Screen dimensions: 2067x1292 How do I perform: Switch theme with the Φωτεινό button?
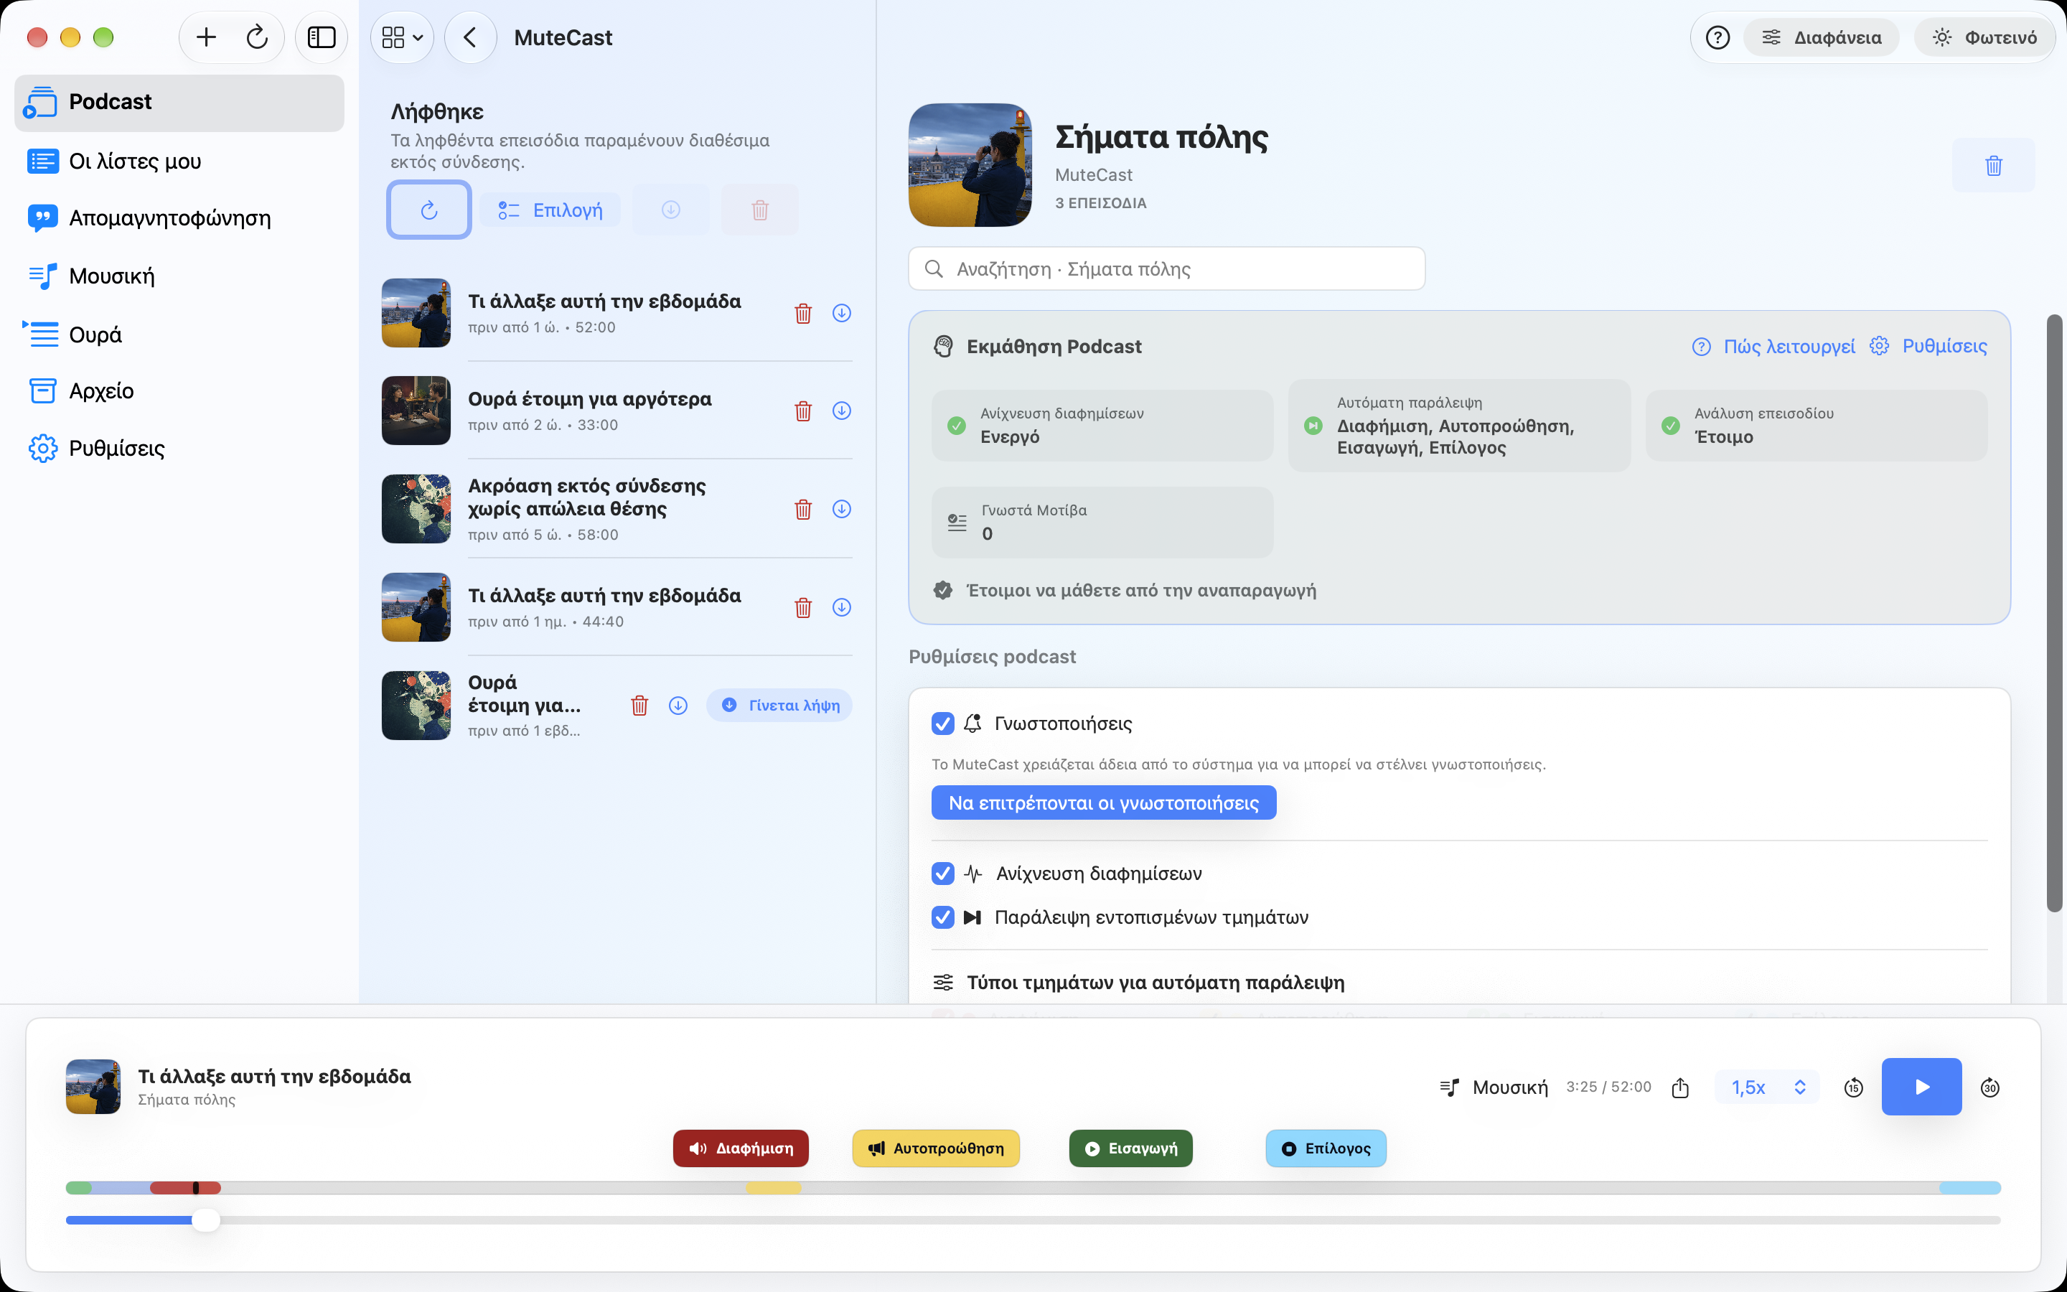pos(1984,37)
